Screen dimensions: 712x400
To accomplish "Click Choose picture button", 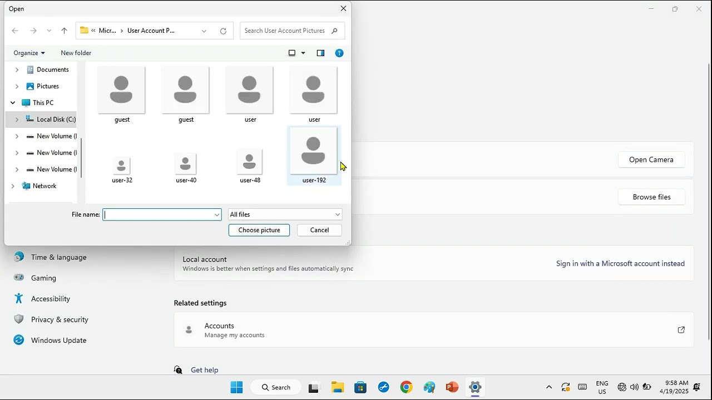I will tap(259, 230).
